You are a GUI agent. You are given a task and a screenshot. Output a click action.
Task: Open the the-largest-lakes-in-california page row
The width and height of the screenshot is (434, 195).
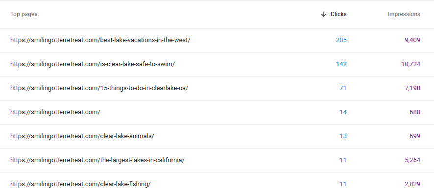click(x=217, y=160)
